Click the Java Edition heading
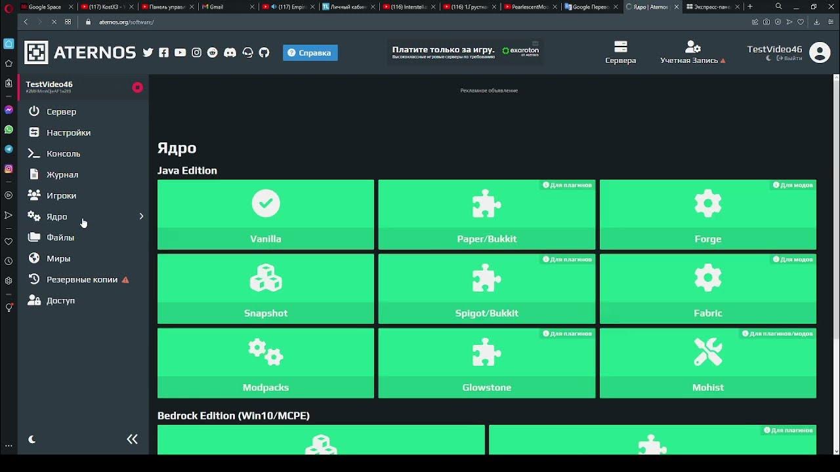840x472 pixels. click(187, 170)
